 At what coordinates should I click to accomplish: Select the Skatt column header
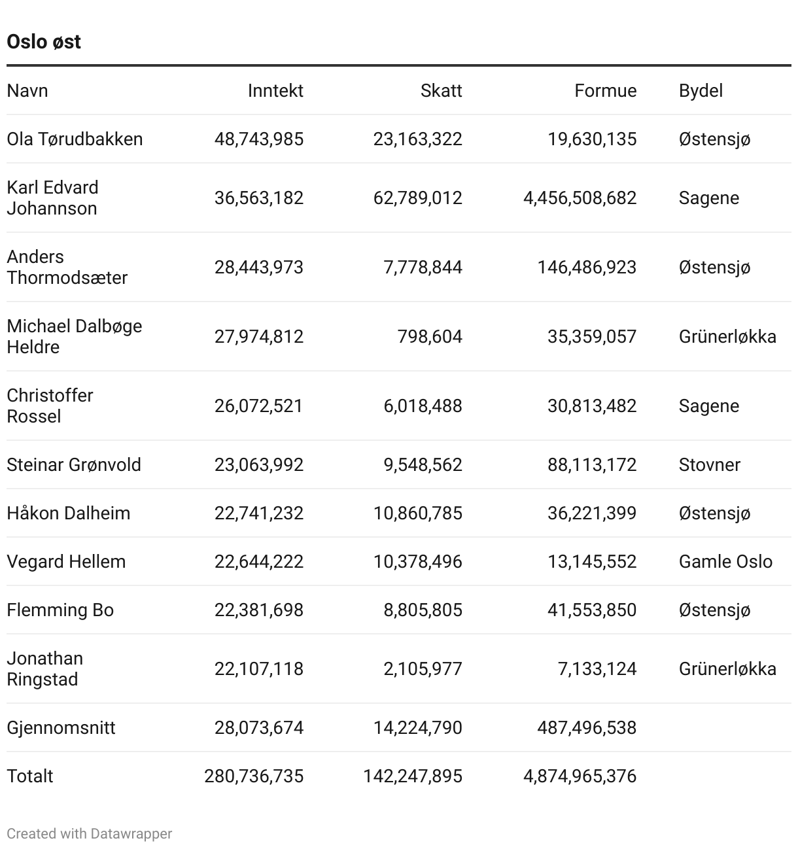(441, 90)
